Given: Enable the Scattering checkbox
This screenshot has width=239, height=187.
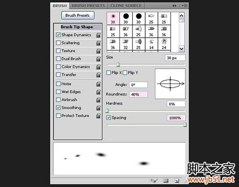Looking at the screenshot, I should click(x=58, y=43).
